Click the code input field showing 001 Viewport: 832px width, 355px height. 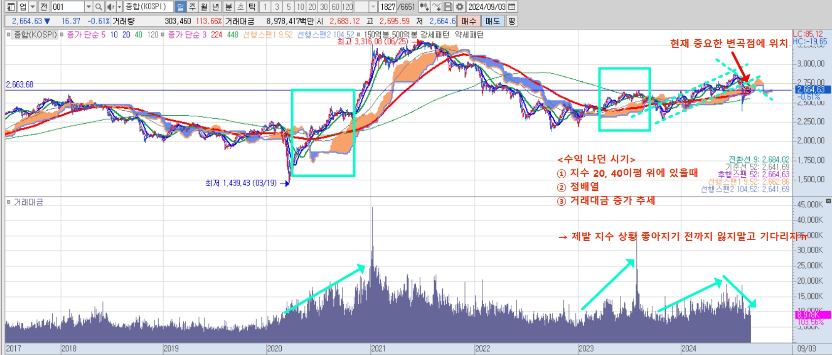pos(67,7)
